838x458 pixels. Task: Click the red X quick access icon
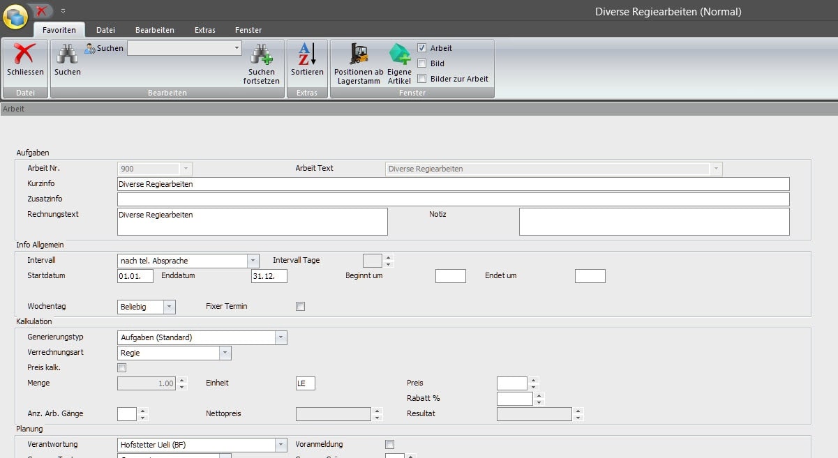coord(42,10)
